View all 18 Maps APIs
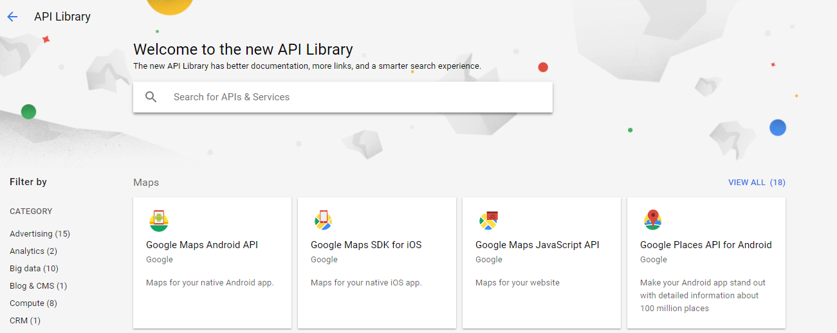 [x=757, y=183]
